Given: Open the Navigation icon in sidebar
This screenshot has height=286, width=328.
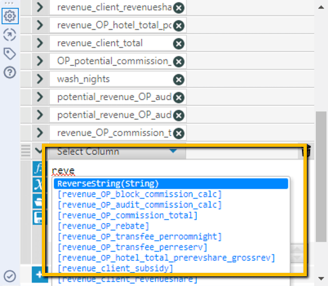Looking at the screenshot, I should [x=10, y=35].
